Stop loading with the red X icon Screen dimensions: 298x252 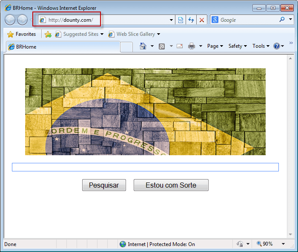[x=202, y=20]
